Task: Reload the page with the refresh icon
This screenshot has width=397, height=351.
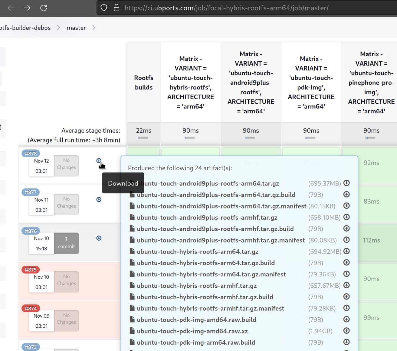Action: pos(44,8)
